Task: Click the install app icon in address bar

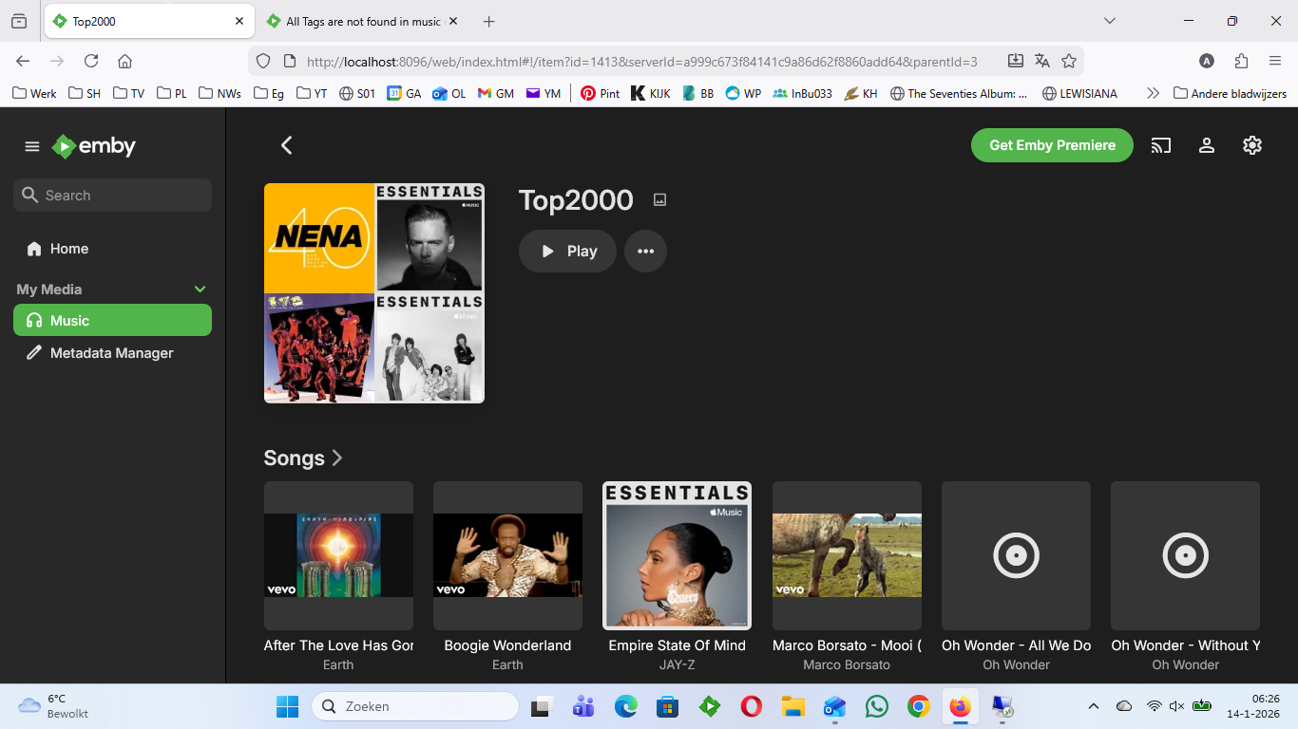Action: point(1015,61)
